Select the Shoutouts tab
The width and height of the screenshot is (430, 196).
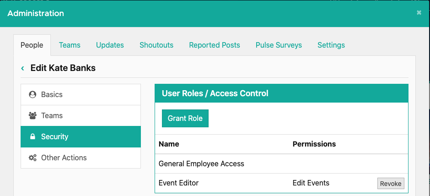[x=156, y=45]
